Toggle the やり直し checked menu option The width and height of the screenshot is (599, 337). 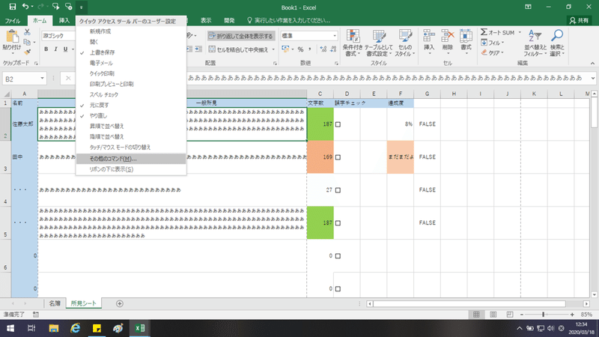tap(131, 115)
